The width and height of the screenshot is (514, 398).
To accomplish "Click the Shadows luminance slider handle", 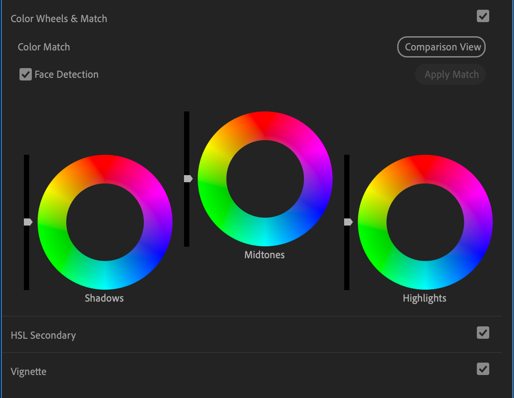I will coord(27,222).
